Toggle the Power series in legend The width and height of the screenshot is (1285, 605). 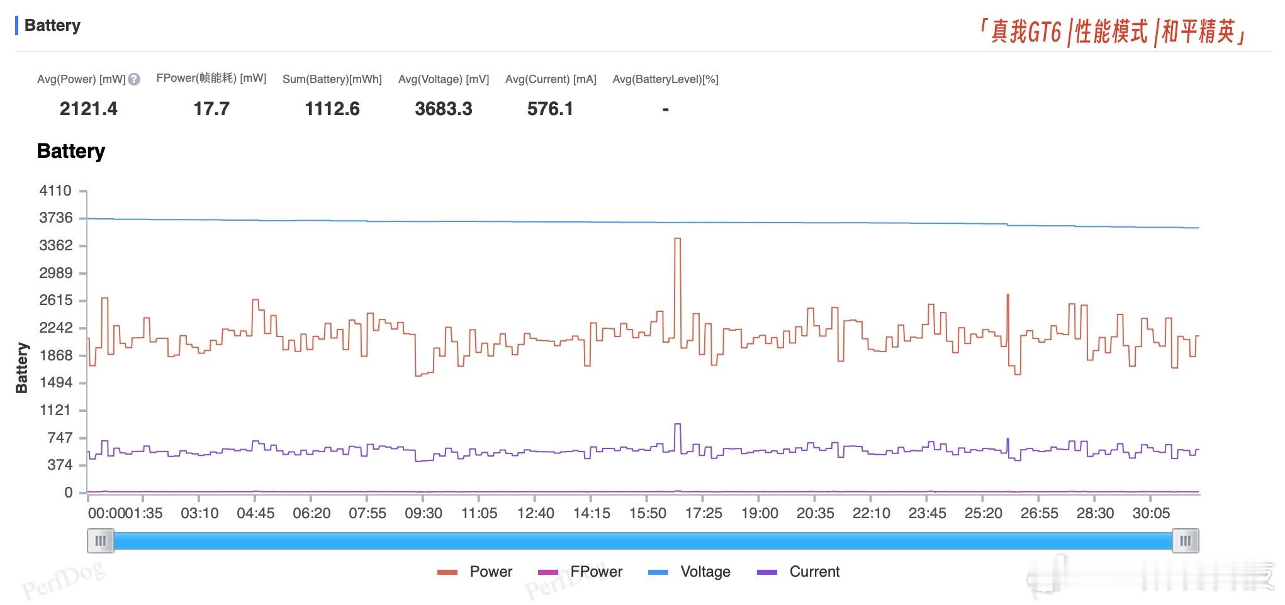pyautogui.click(x=475, y=572)
